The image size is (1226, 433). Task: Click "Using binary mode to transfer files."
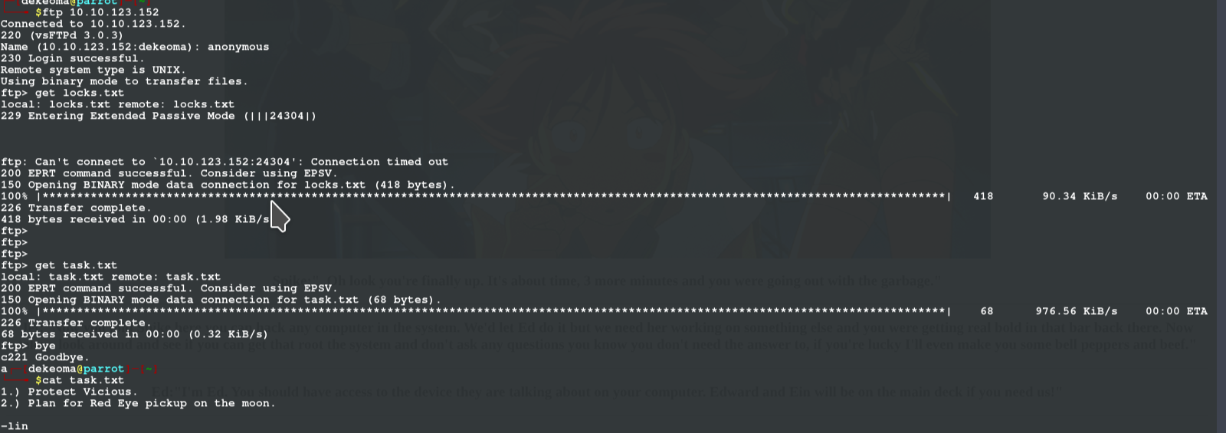pos(124,81)
